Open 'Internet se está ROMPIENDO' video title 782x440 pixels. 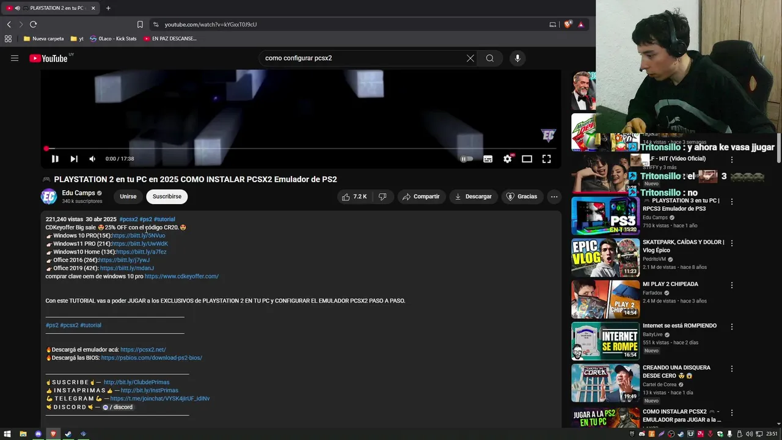click(679, 326)
